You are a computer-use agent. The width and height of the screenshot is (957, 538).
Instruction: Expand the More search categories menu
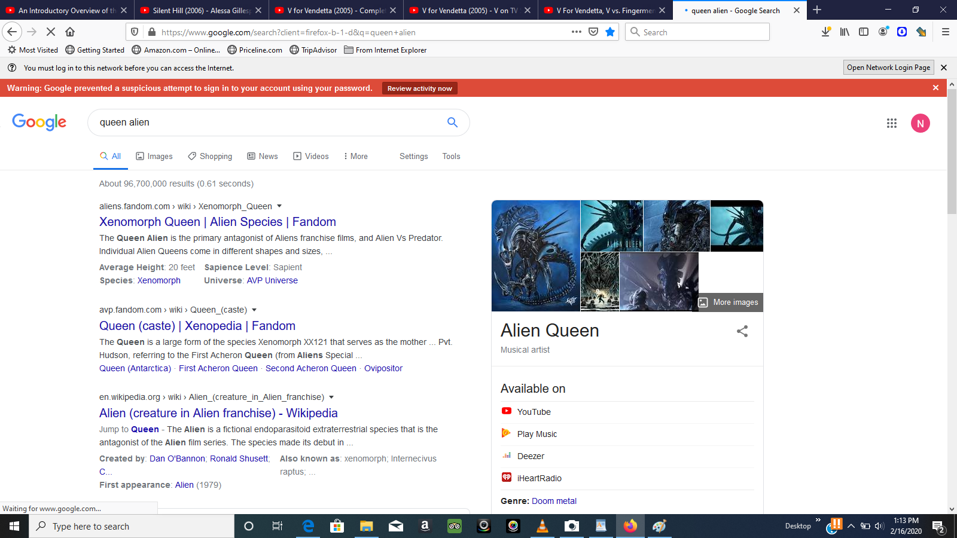(x=356, y=157)
